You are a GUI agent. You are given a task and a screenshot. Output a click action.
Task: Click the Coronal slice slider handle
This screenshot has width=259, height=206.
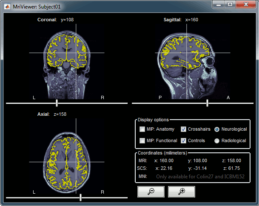pos(57,103)
